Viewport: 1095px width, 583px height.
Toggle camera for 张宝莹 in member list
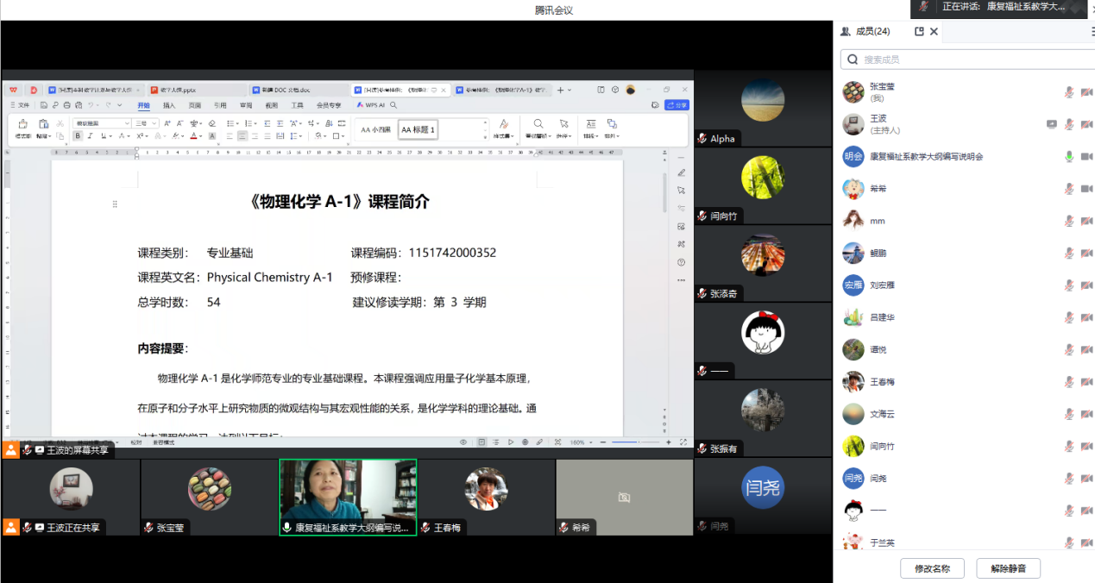click(1086, 91)
